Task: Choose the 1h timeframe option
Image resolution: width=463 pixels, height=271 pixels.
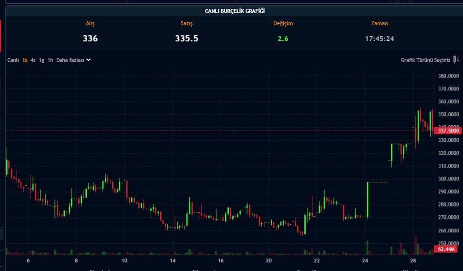Action: point(50,60)
